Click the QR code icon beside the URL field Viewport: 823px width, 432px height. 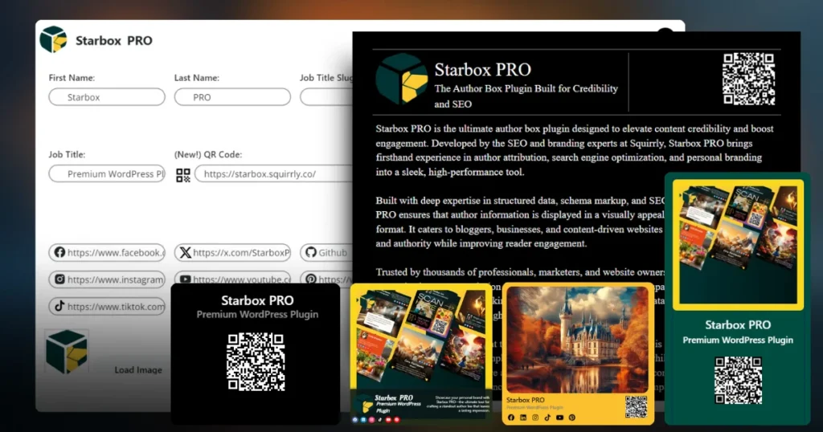[183, 175]
